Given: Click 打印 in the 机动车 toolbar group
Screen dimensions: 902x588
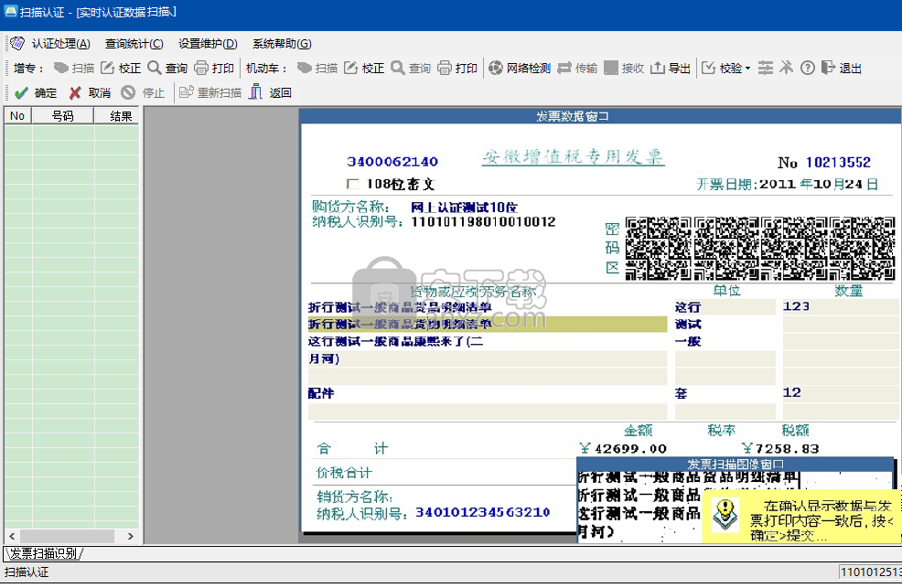Looking at the screenshot, I should tap(457, 68).
